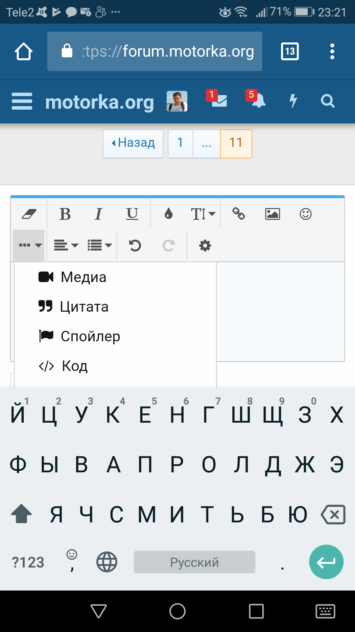This screenshot has width=355, height=632.
Task: Open the text color droplet picker
Action: (x=169, y=214)
